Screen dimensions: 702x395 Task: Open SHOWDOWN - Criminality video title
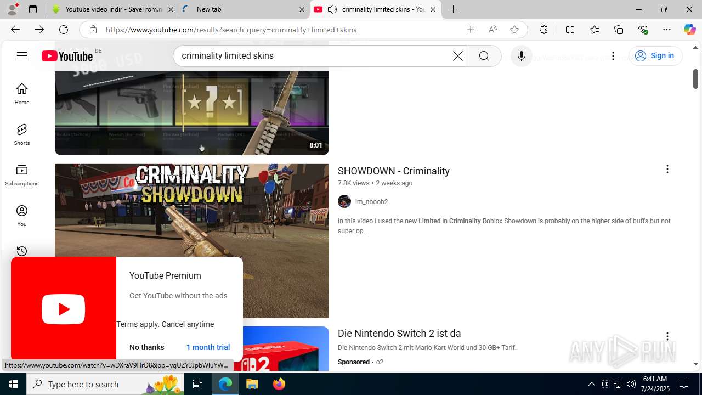tap(394, 171)
